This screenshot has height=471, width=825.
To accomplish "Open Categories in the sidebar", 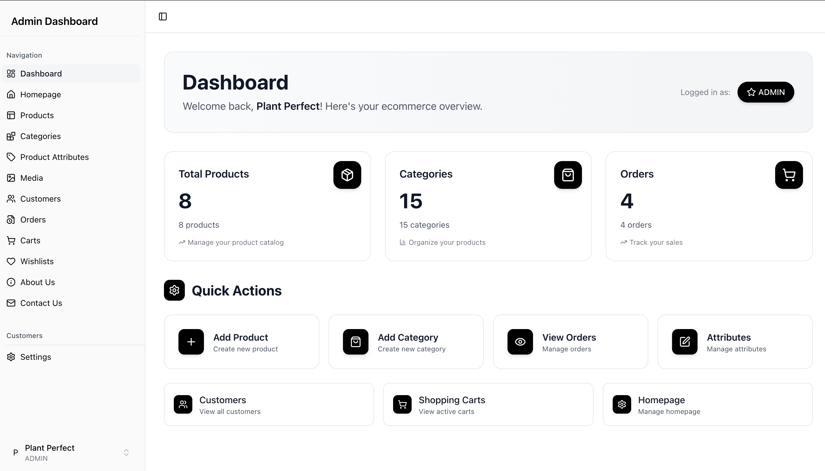I will click(71, 136).
